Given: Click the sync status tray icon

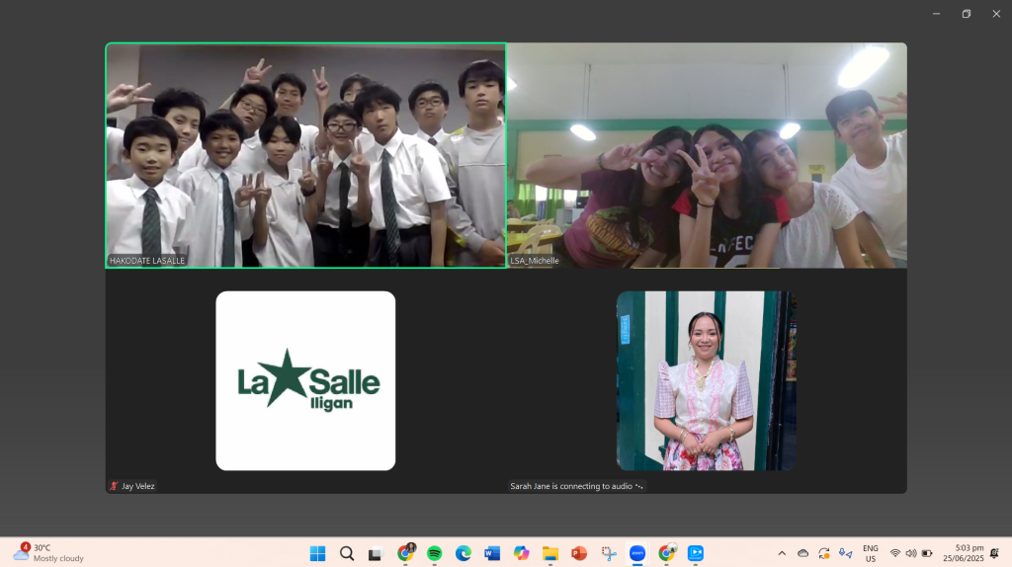Looking at the screenshot, I should pyautogui.click(x=824, y=553).
